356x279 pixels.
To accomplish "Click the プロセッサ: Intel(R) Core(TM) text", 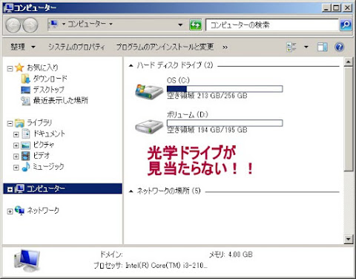I will (151, 266).
